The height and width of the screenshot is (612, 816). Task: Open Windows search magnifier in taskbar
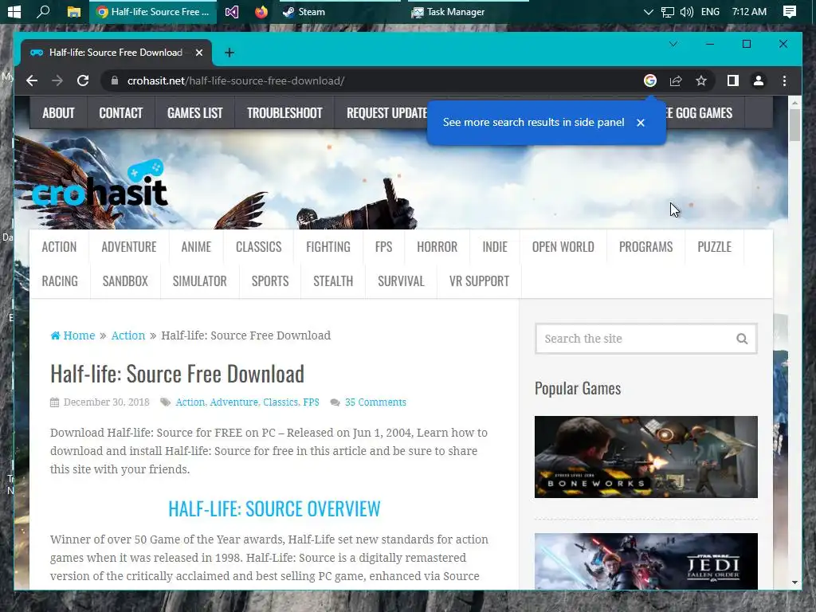[43, 11]
